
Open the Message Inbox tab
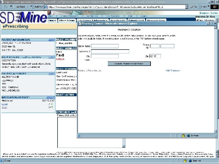(156, 20)
